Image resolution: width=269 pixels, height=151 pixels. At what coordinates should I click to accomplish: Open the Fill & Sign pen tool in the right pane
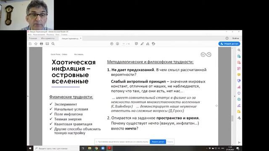click(239, 105)
